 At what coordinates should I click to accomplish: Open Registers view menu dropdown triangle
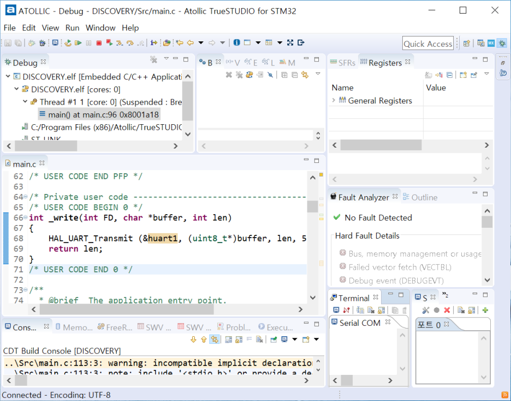[x=486, y=74]
